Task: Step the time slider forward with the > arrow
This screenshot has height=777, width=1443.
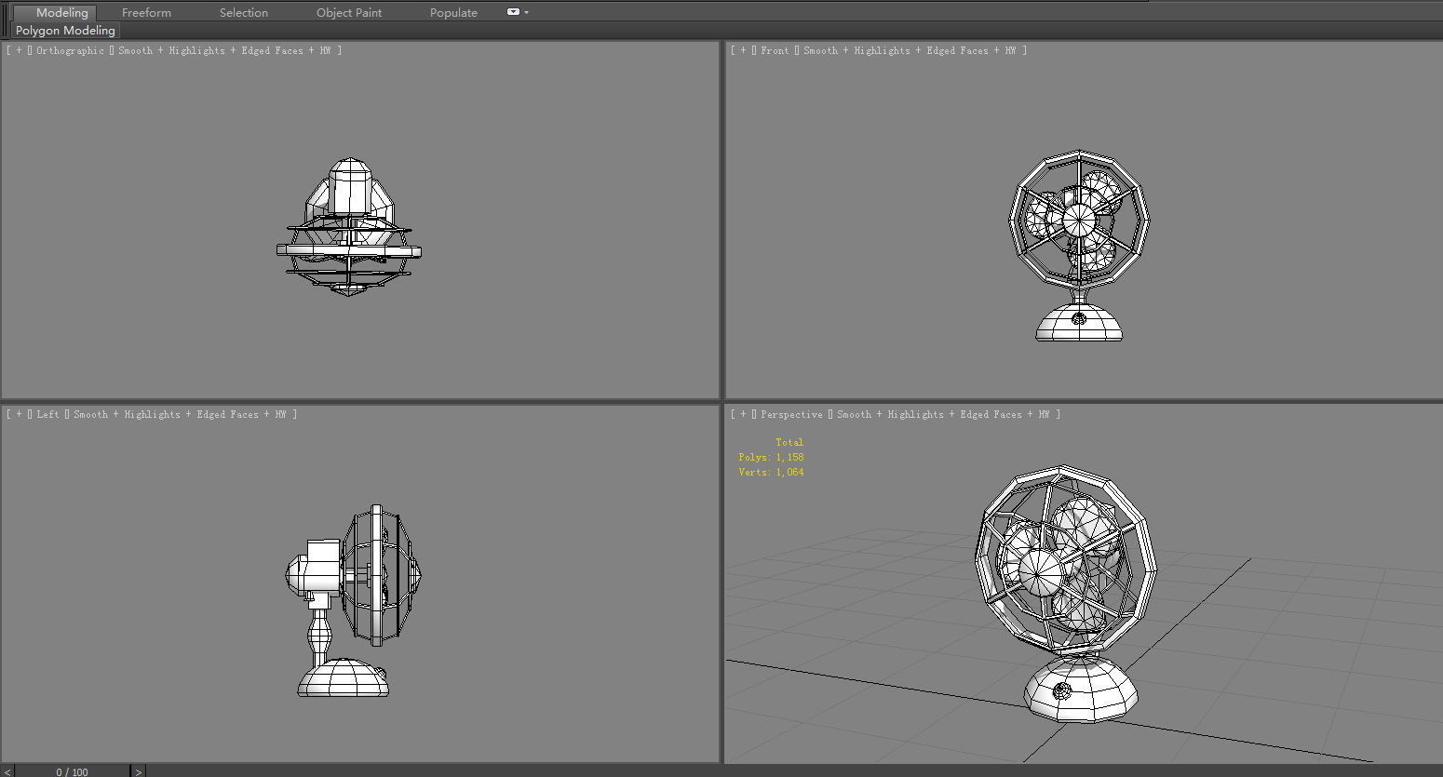Action: point(139,771)
